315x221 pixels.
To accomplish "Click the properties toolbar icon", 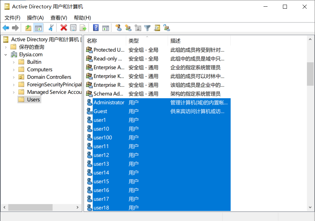I will click(73, 28).
